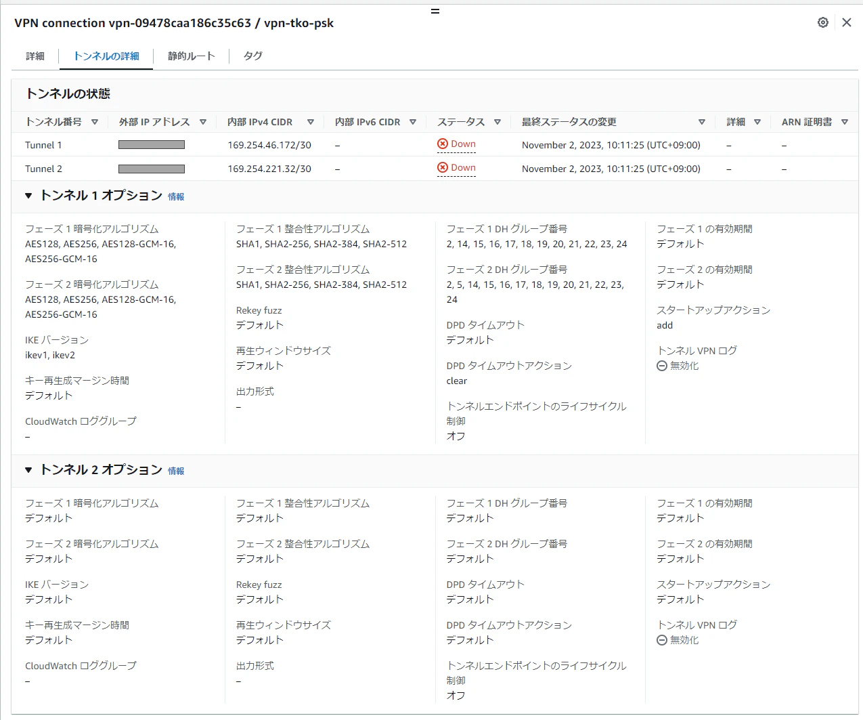The height and width of the screenshot is (720, 863).
Task: Click Tunnel 1 phase 1 integrity algorithms value
Action: coord(322,244)
